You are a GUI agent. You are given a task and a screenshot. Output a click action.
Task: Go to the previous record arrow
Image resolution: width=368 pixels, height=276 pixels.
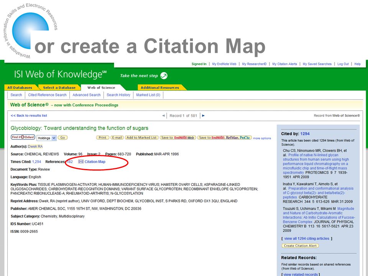pos(163,115)
